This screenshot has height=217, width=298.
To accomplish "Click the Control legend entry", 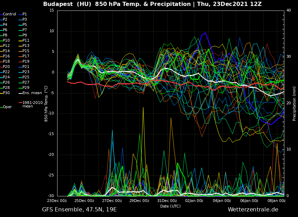I will (9, 14).
